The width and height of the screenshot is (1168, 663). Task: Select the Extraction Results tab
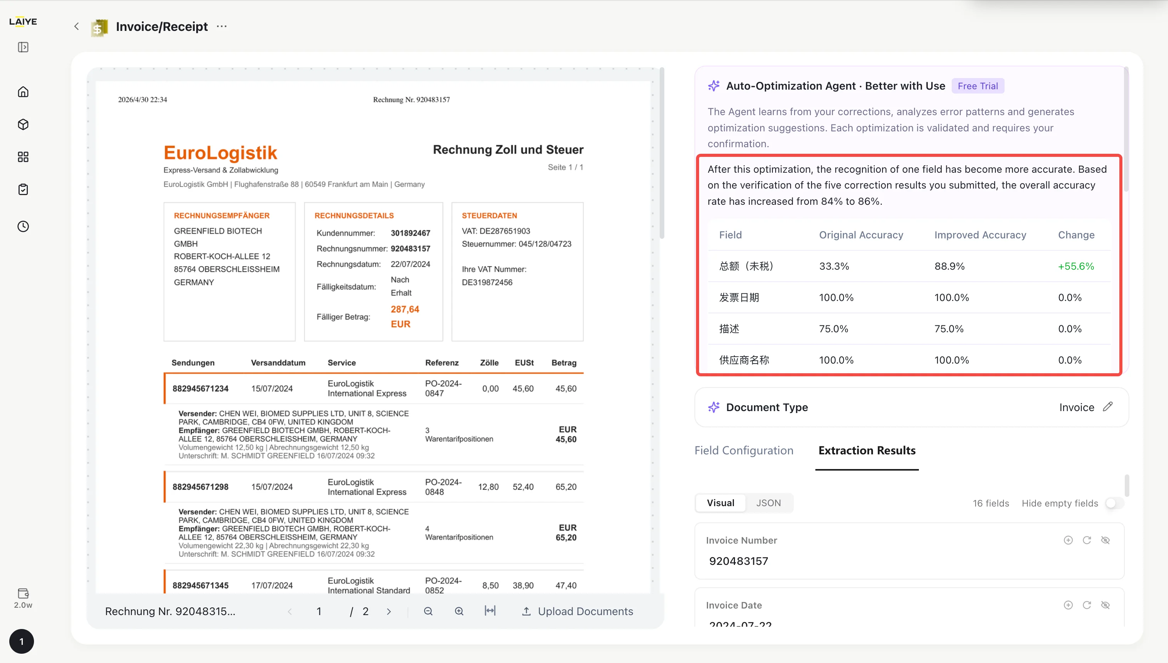tap(867, 450)
